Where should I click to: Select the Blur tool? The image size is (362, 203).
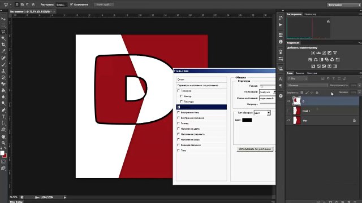3,97
